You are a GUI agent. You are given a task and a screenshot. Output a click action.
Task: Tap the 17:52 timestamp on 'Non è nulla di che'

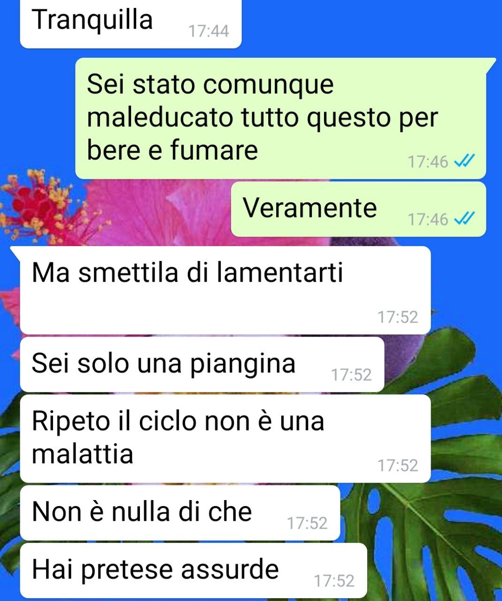(307, 523)
